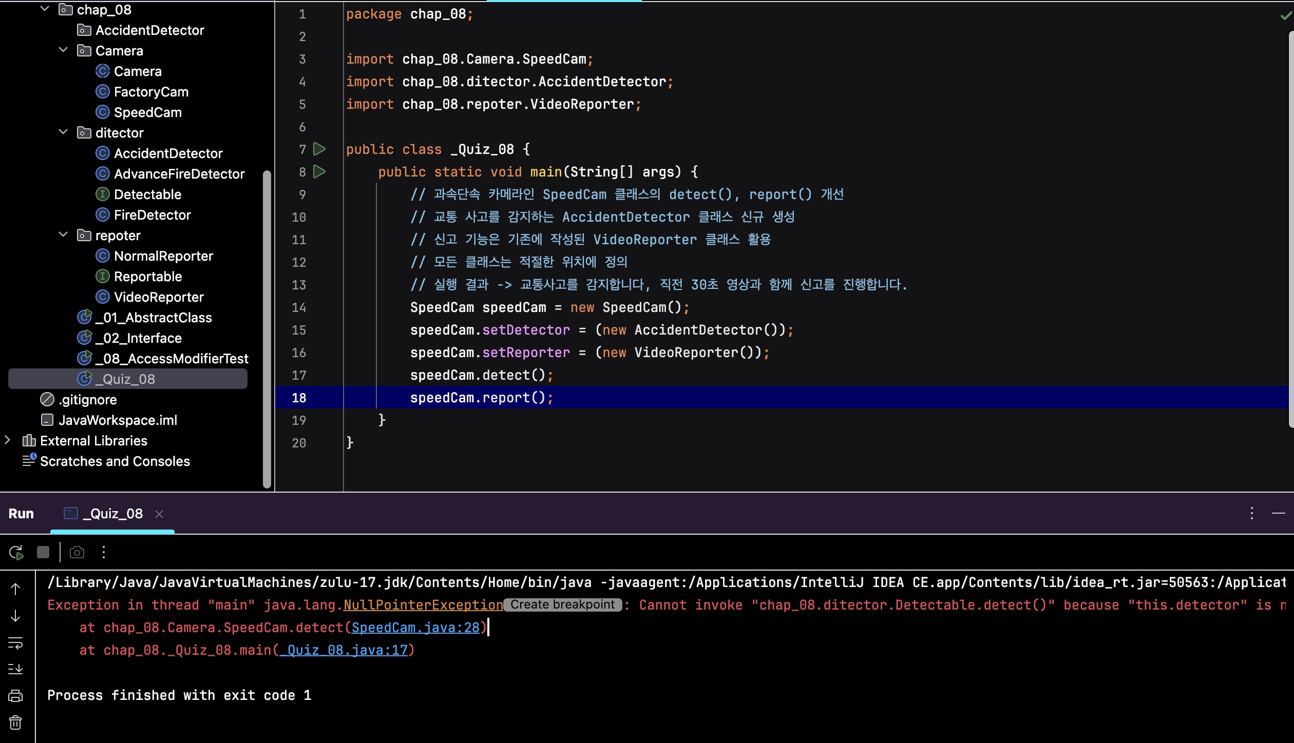This screenshot has height=743, width=1294.
Task: Click class name _Quiz_08 in declaration
Action: point(482,149)
